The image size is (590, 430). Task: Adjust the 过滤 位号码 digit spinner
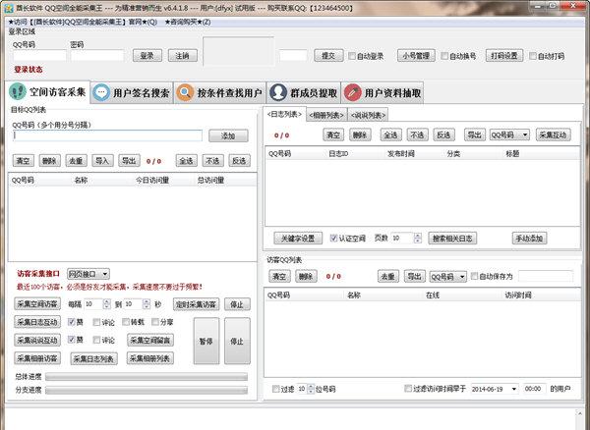click(x=311, y=389)
